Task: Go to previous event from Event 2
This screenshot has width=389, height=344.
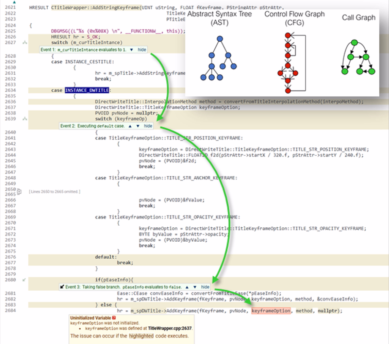Action: point(130,126)
